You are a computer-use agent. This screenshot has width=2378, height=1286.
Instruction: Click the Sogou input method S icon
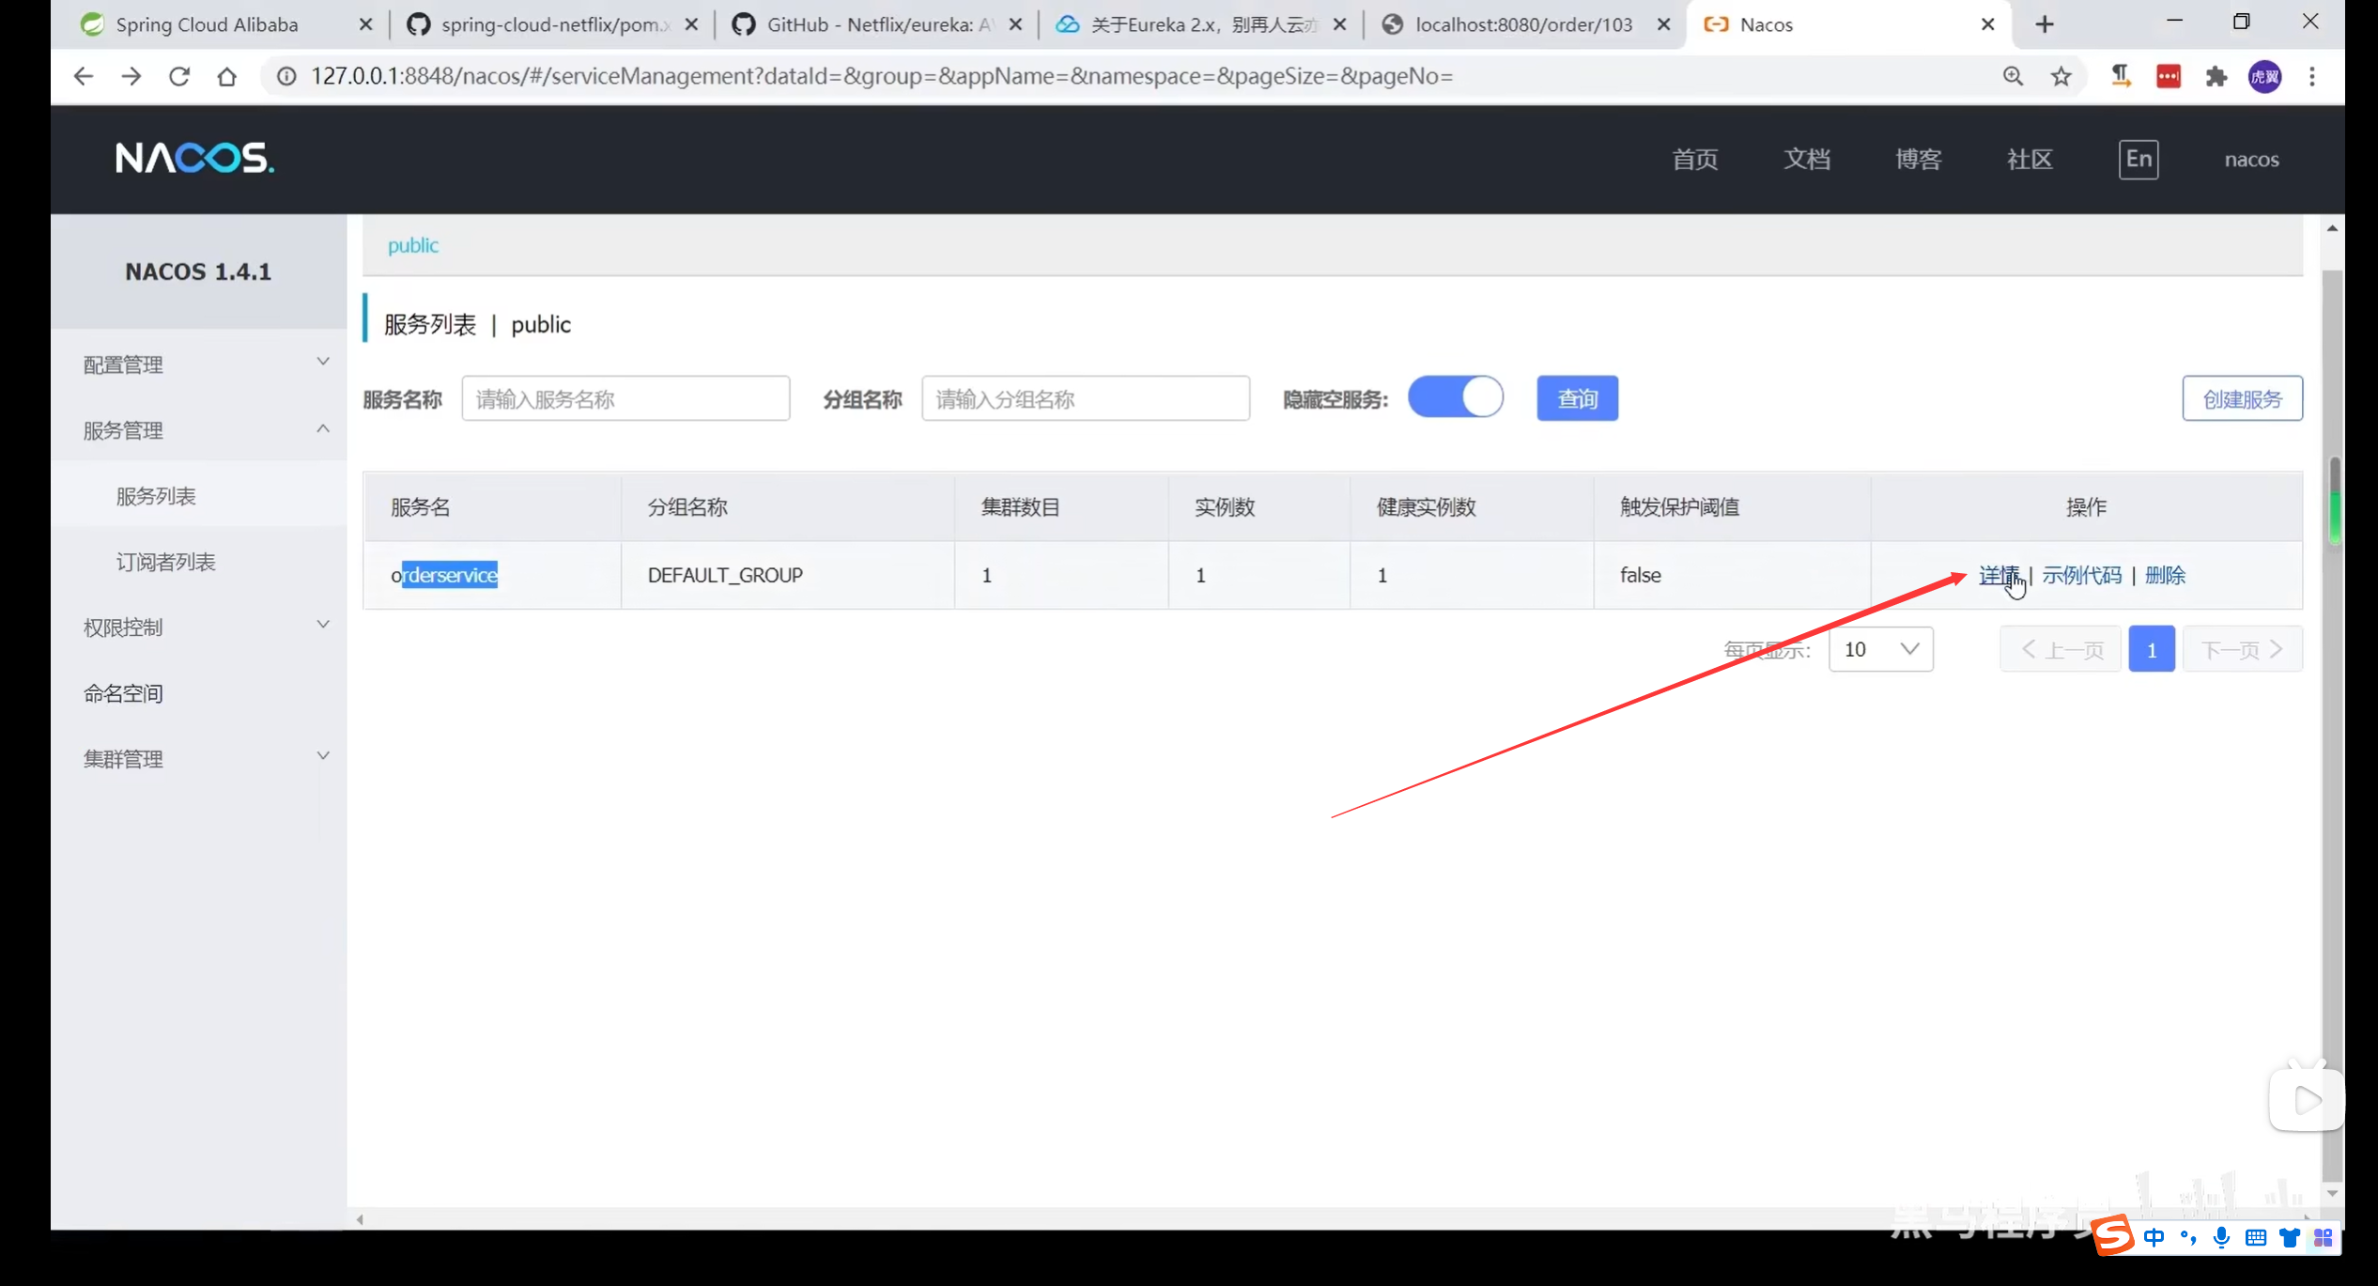(x=2112, y=1236)
